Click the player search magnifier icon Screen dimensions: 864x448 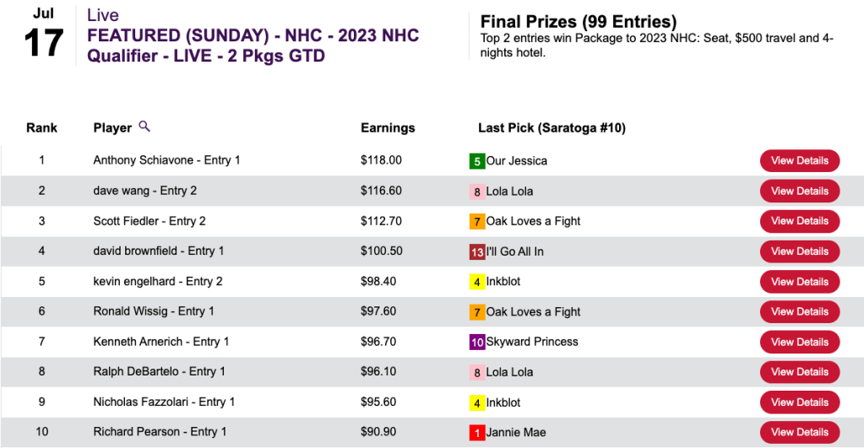pyautogui.click(x=144, y=127)
